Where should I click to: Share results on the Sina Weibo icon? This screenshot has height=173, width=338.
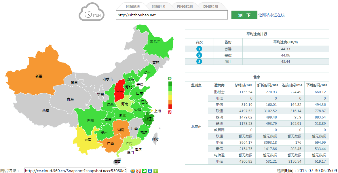coord(138,171)
